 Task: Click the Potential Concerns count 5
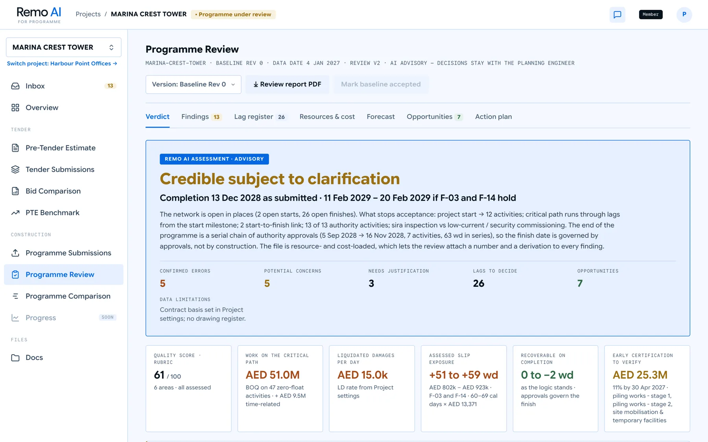pos(267,283)
